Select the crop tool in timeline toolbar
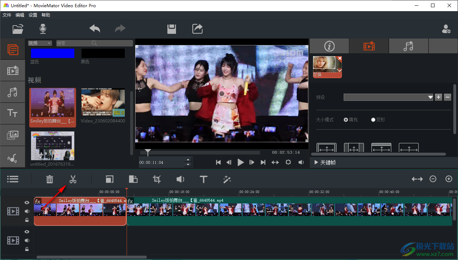 click(x=157, y=179)
